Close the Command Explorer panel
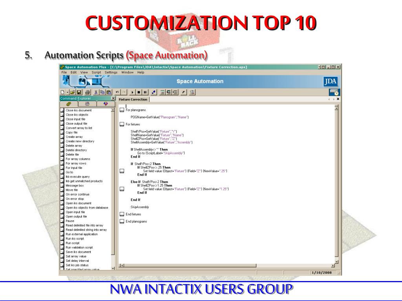Screen dimensions: 402x301 [113, 98]
